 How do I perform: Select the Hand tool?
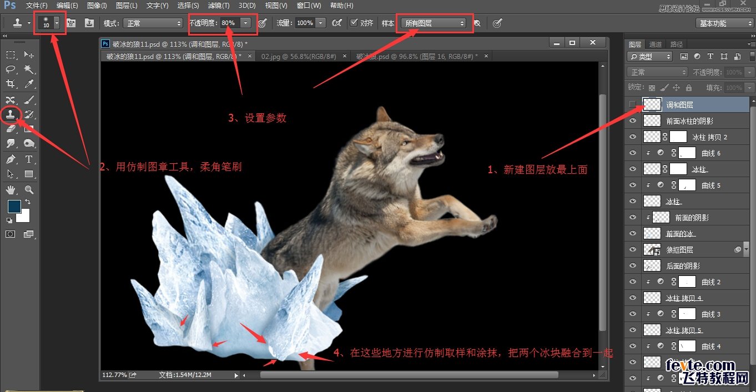click(x=11, y=190)
